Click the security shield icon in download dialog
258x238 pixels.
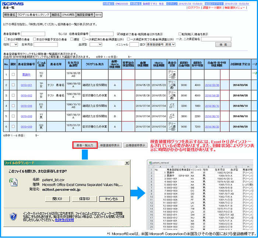[14, 216]
